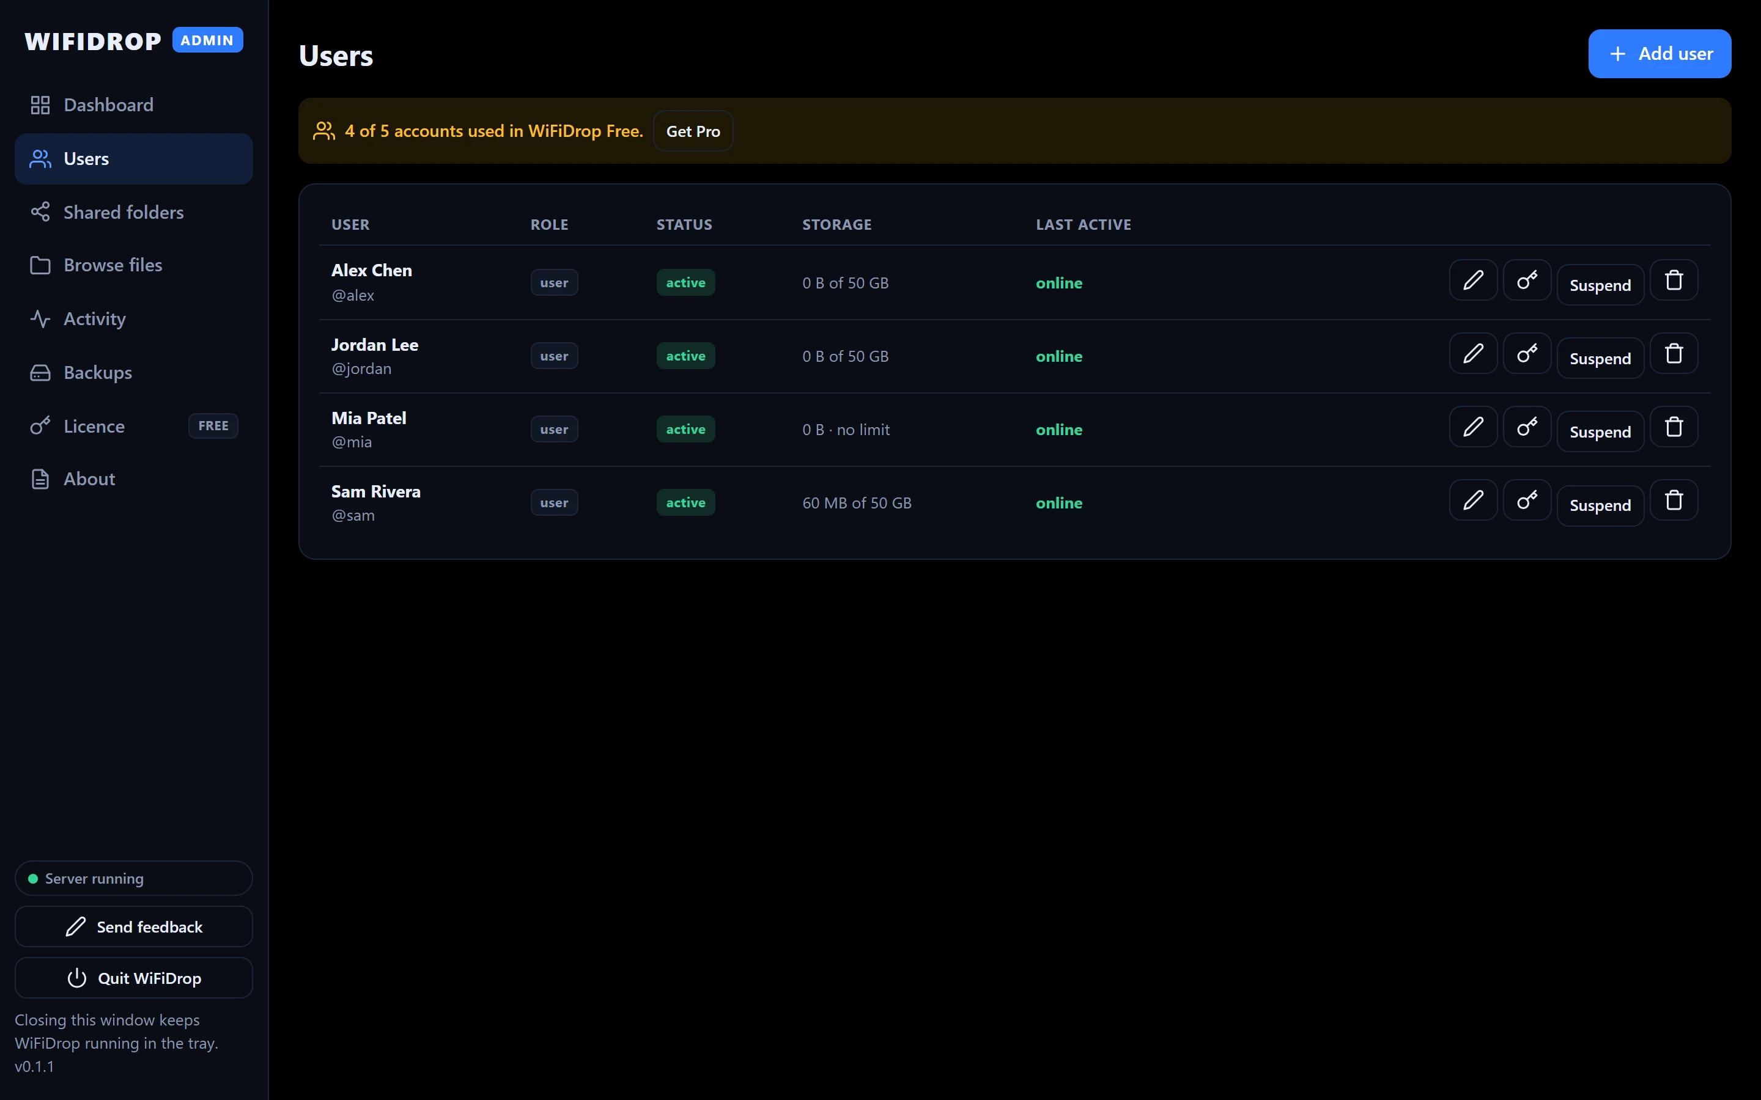Click Quit WiFiDrop button

click(x=134, y=978)
